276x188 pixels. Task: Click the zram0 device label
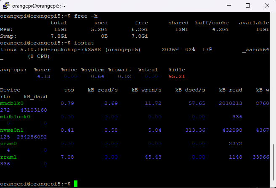(8, 143)
